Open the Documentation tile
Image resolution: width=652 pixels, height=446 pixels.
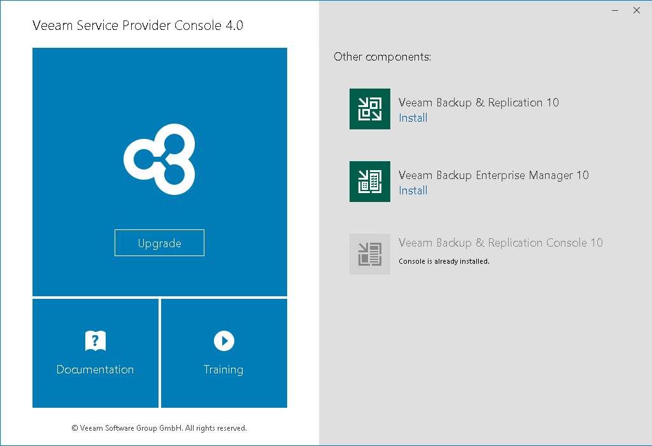(x=96, y=353)
